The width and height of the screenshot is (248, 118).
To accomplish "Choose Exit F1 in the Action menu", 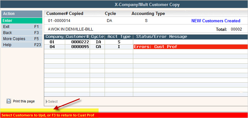I will coord(22,27).
